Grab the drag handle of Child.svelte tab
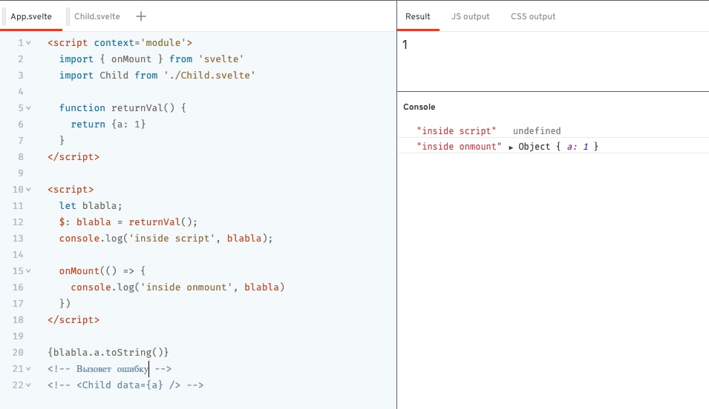 [68, 16]
